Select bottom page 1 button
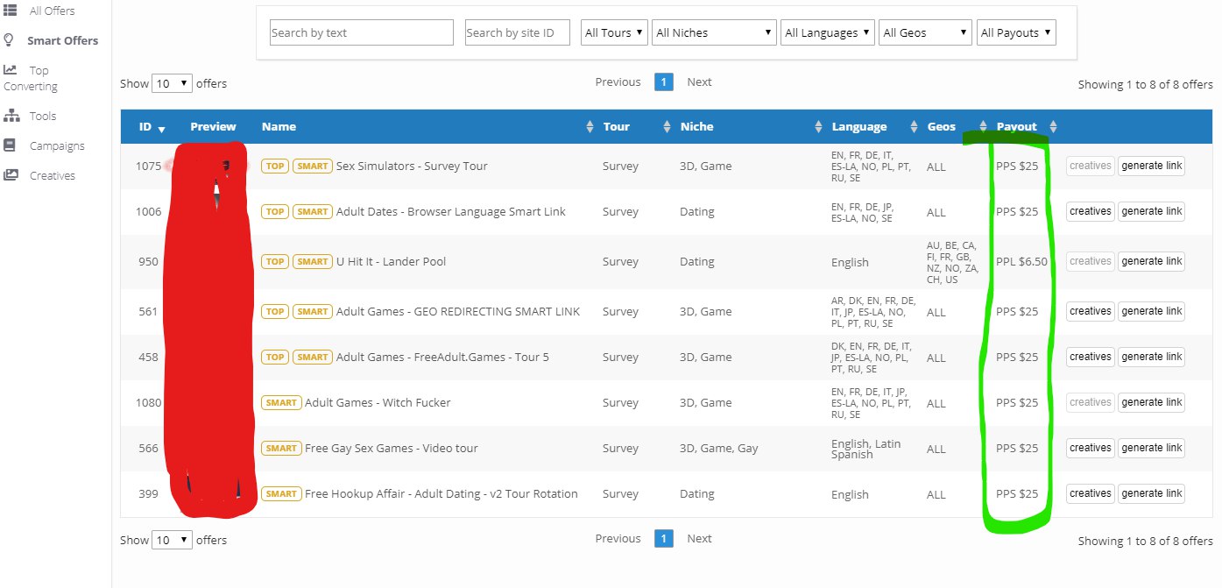This screenshot has height=588, width=1222. pyautogui.click(x=664, y=538)
